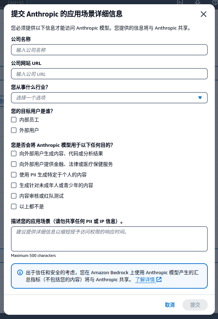Click the CloudShell terminal icon in the top bar
Image resolution: width=218 pixels, height=319 pixels.
(x=180, y=2)
